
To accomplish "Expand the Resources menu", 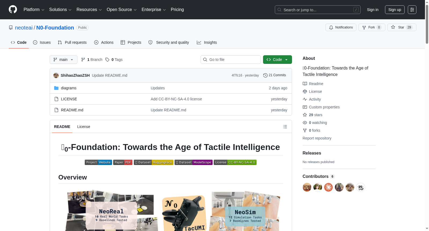I will coord(89,10).
